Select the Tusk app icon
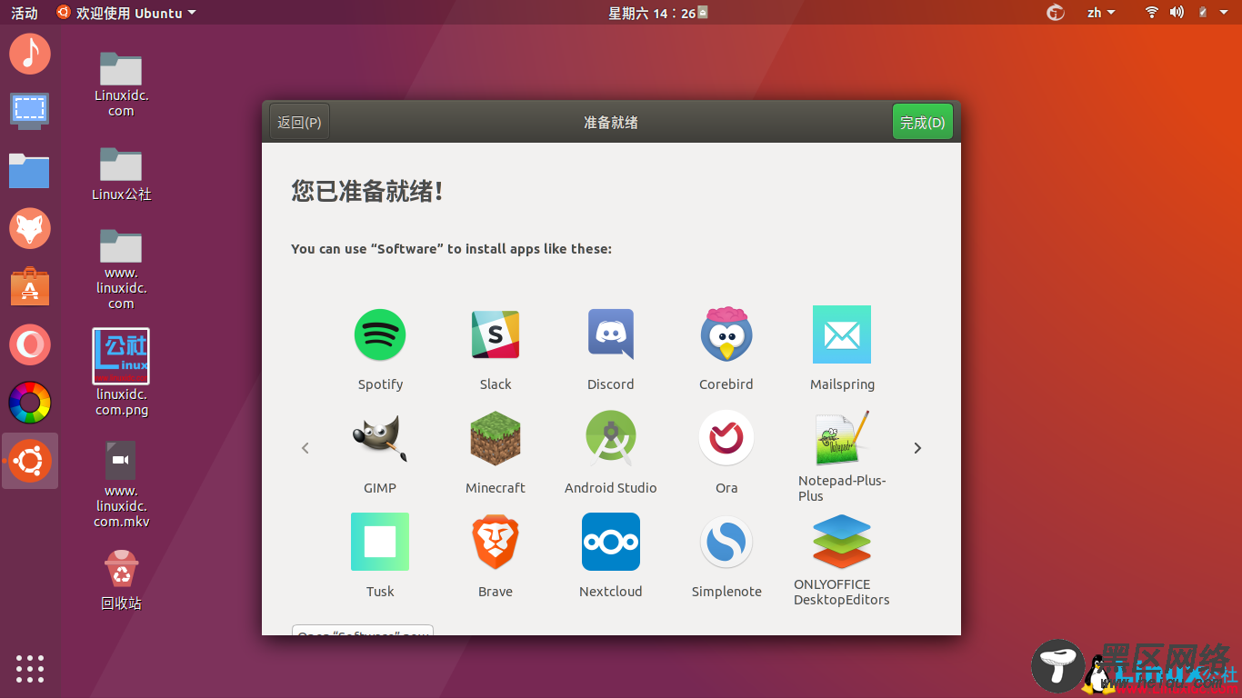 [380, 542]
